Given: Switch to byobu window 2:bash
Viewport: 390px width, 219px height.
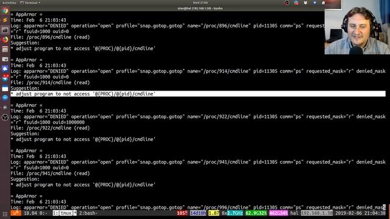Looking at the screenshot, I should (x=88, y=213).
